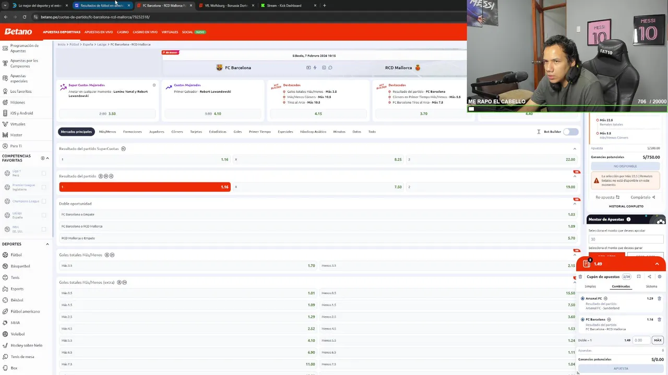Open the chat bubble icon in match header

(330, 68)
